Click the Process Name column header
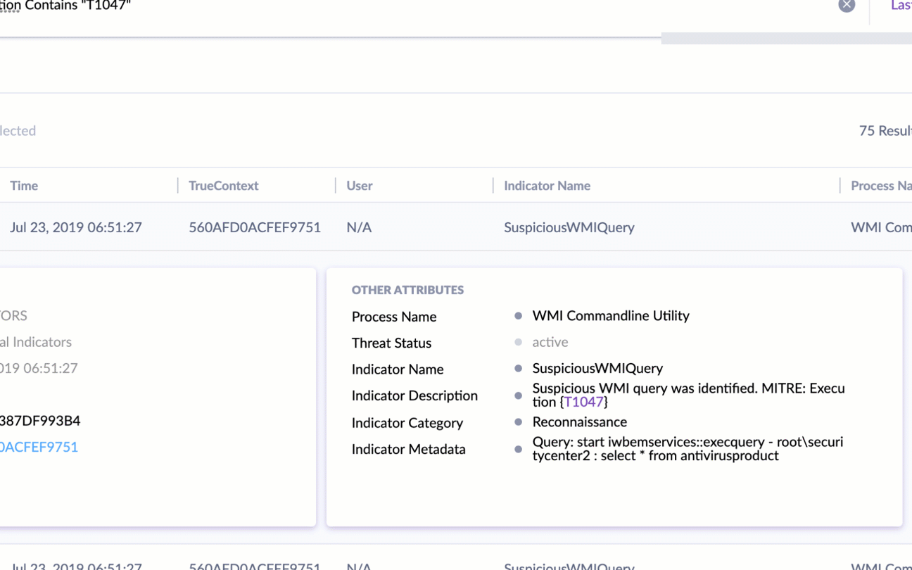 coord(880,186)
